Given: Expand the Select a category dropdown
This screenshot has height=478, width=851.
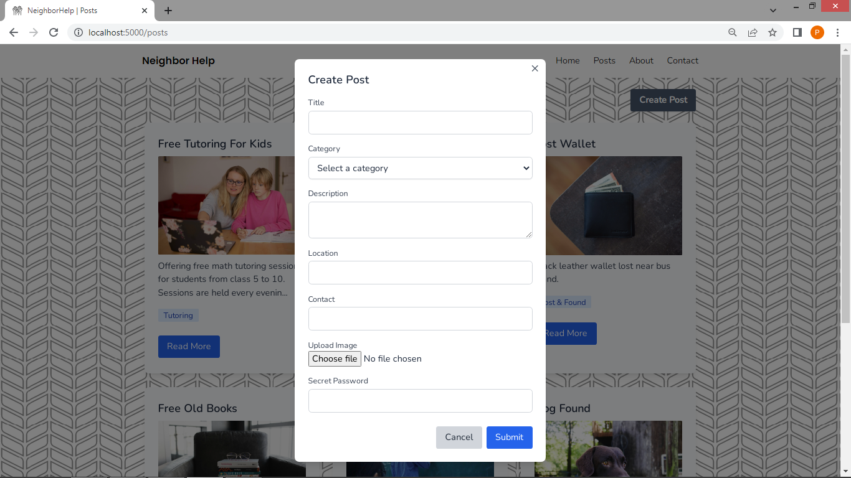Looking at the screenshot, I should point(421,168).
